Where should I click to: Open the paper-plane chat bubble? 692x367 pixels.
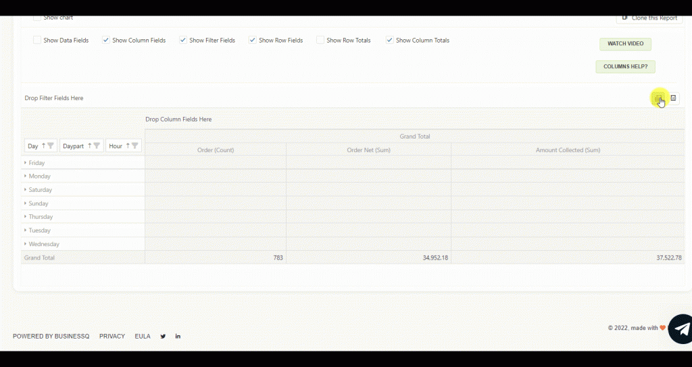[681, 329]
